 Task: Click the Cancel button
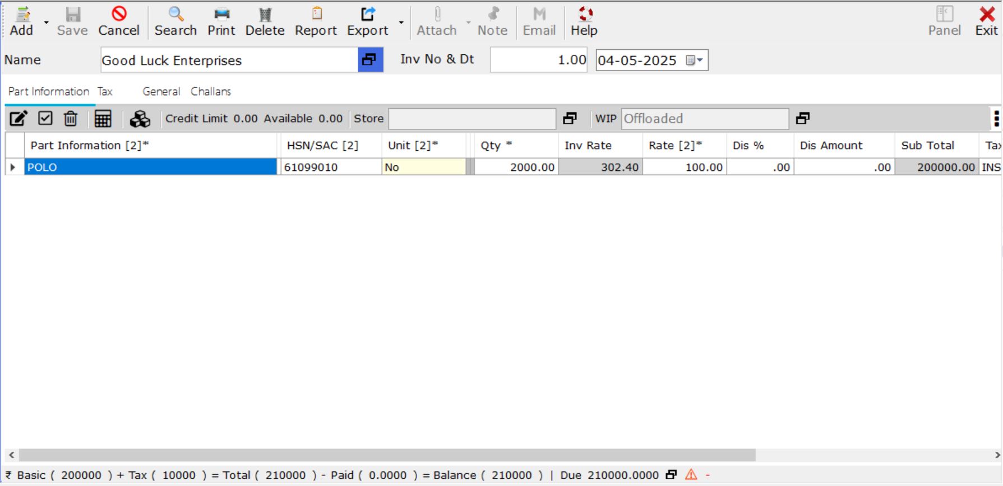point(119,22)
